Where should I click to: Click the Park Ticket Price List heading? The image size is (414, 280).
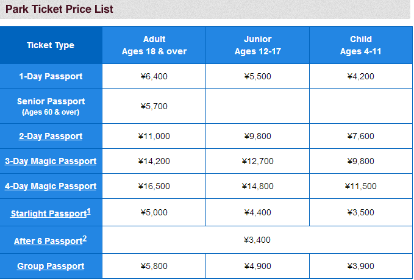[59, 9]
